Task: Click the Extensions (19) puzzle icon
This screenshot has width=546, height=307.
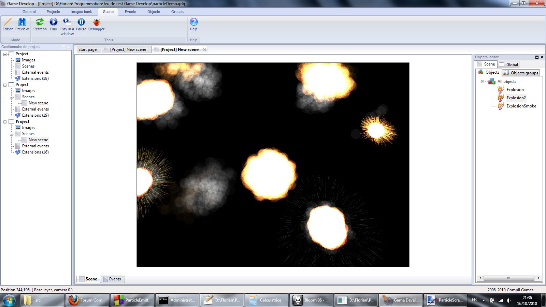Action: pos(18,115)
